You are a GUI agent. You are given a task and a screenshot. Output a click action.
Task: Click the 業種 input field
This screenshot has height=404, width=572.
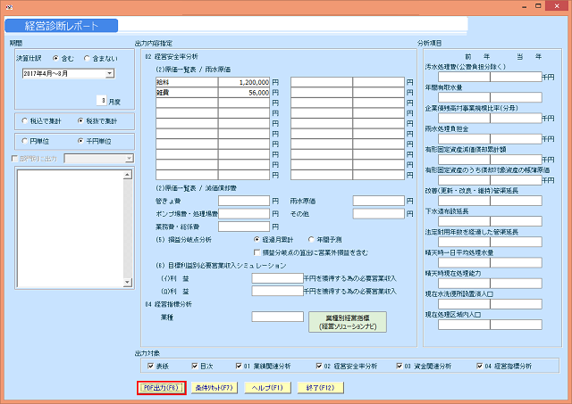[278, 317]
